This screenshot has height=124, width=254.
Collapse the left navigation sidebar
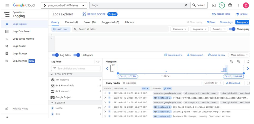click(7, 117)
